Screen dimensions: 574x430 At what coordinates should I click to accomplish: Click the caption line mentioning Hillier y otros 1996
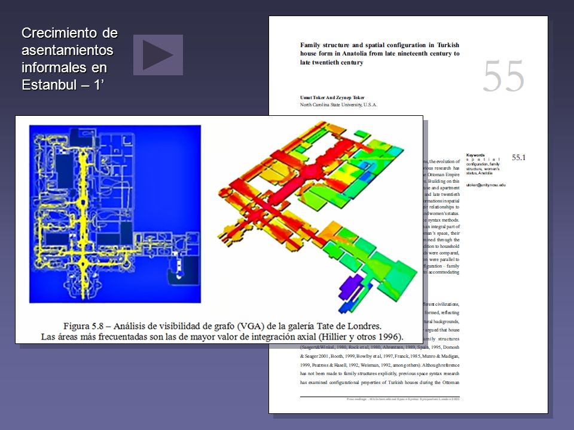click(x=222, y=337)
